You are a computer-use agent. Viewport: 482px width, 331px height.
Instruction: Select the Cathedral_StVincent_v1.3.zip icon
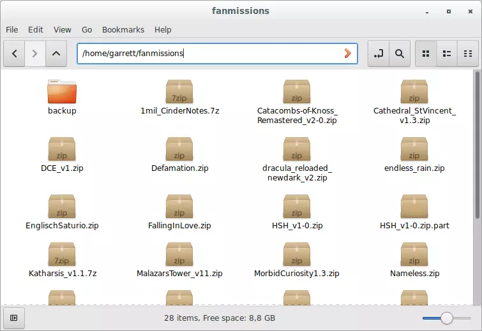[414, 91]
